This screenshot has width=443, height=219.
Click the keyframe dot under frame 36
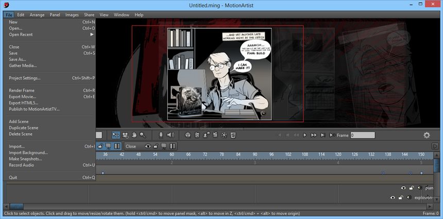[103, 173]
